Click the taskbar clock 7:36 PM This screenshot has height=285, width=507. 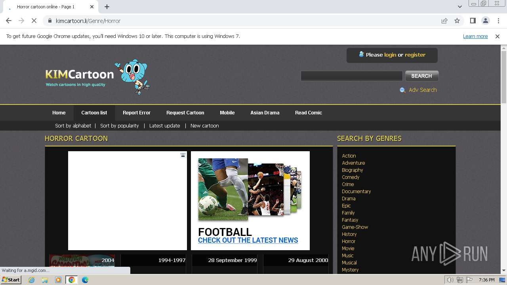[x=486, y=280]
